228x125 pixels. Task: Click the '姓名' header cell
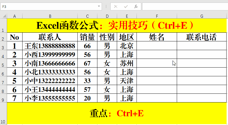click(157, 37)
